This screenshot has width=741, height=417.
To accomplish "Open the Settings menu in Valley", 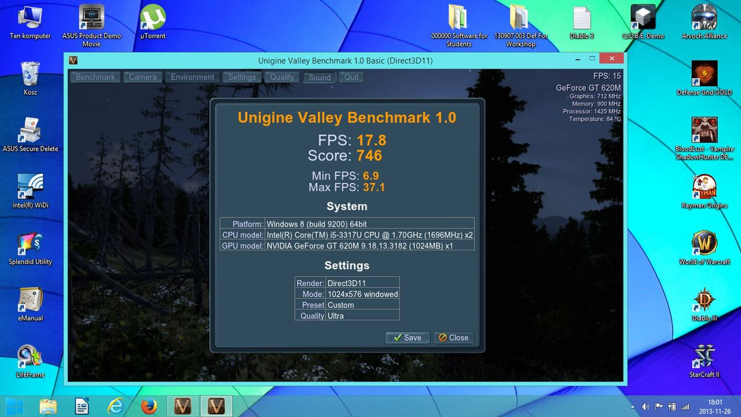I will point(242,77).
